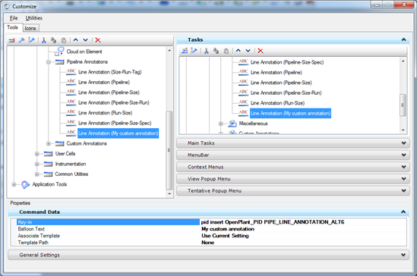
Task: Select Line Annotation (Pipeline-Size) in Tools tree
Action: coord(109,93)
